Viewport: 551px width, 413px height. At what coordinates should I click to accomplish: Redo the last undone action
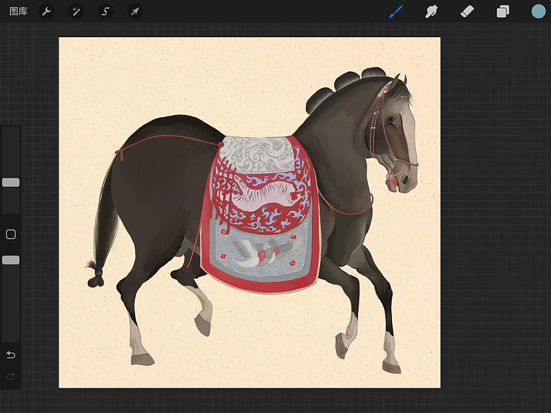tap(11, 376)
